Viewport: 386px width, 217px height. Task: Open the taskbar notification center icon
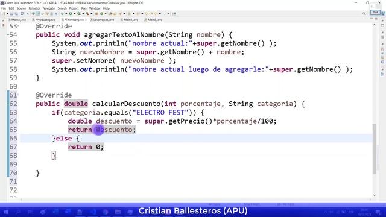pos(378,212)
